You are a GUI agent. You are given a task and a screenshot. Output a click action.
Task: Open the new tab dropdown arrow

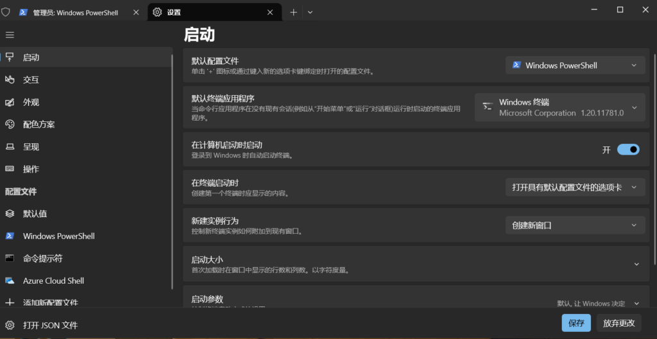[x=311, y=12]
